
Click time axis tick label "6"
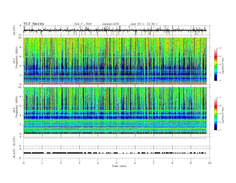pyautogui.click(x=135, y=163)
